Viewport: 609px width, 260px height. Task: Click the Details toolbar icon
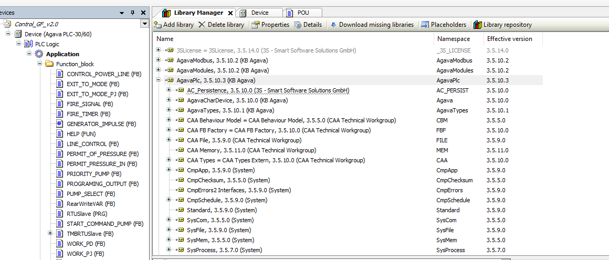(298, 25)
